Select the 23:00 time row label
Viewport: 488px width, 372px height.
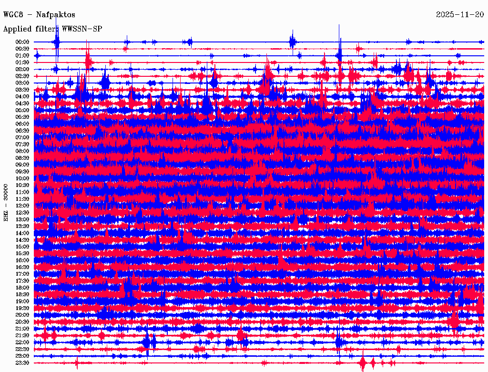coord(22,356)
